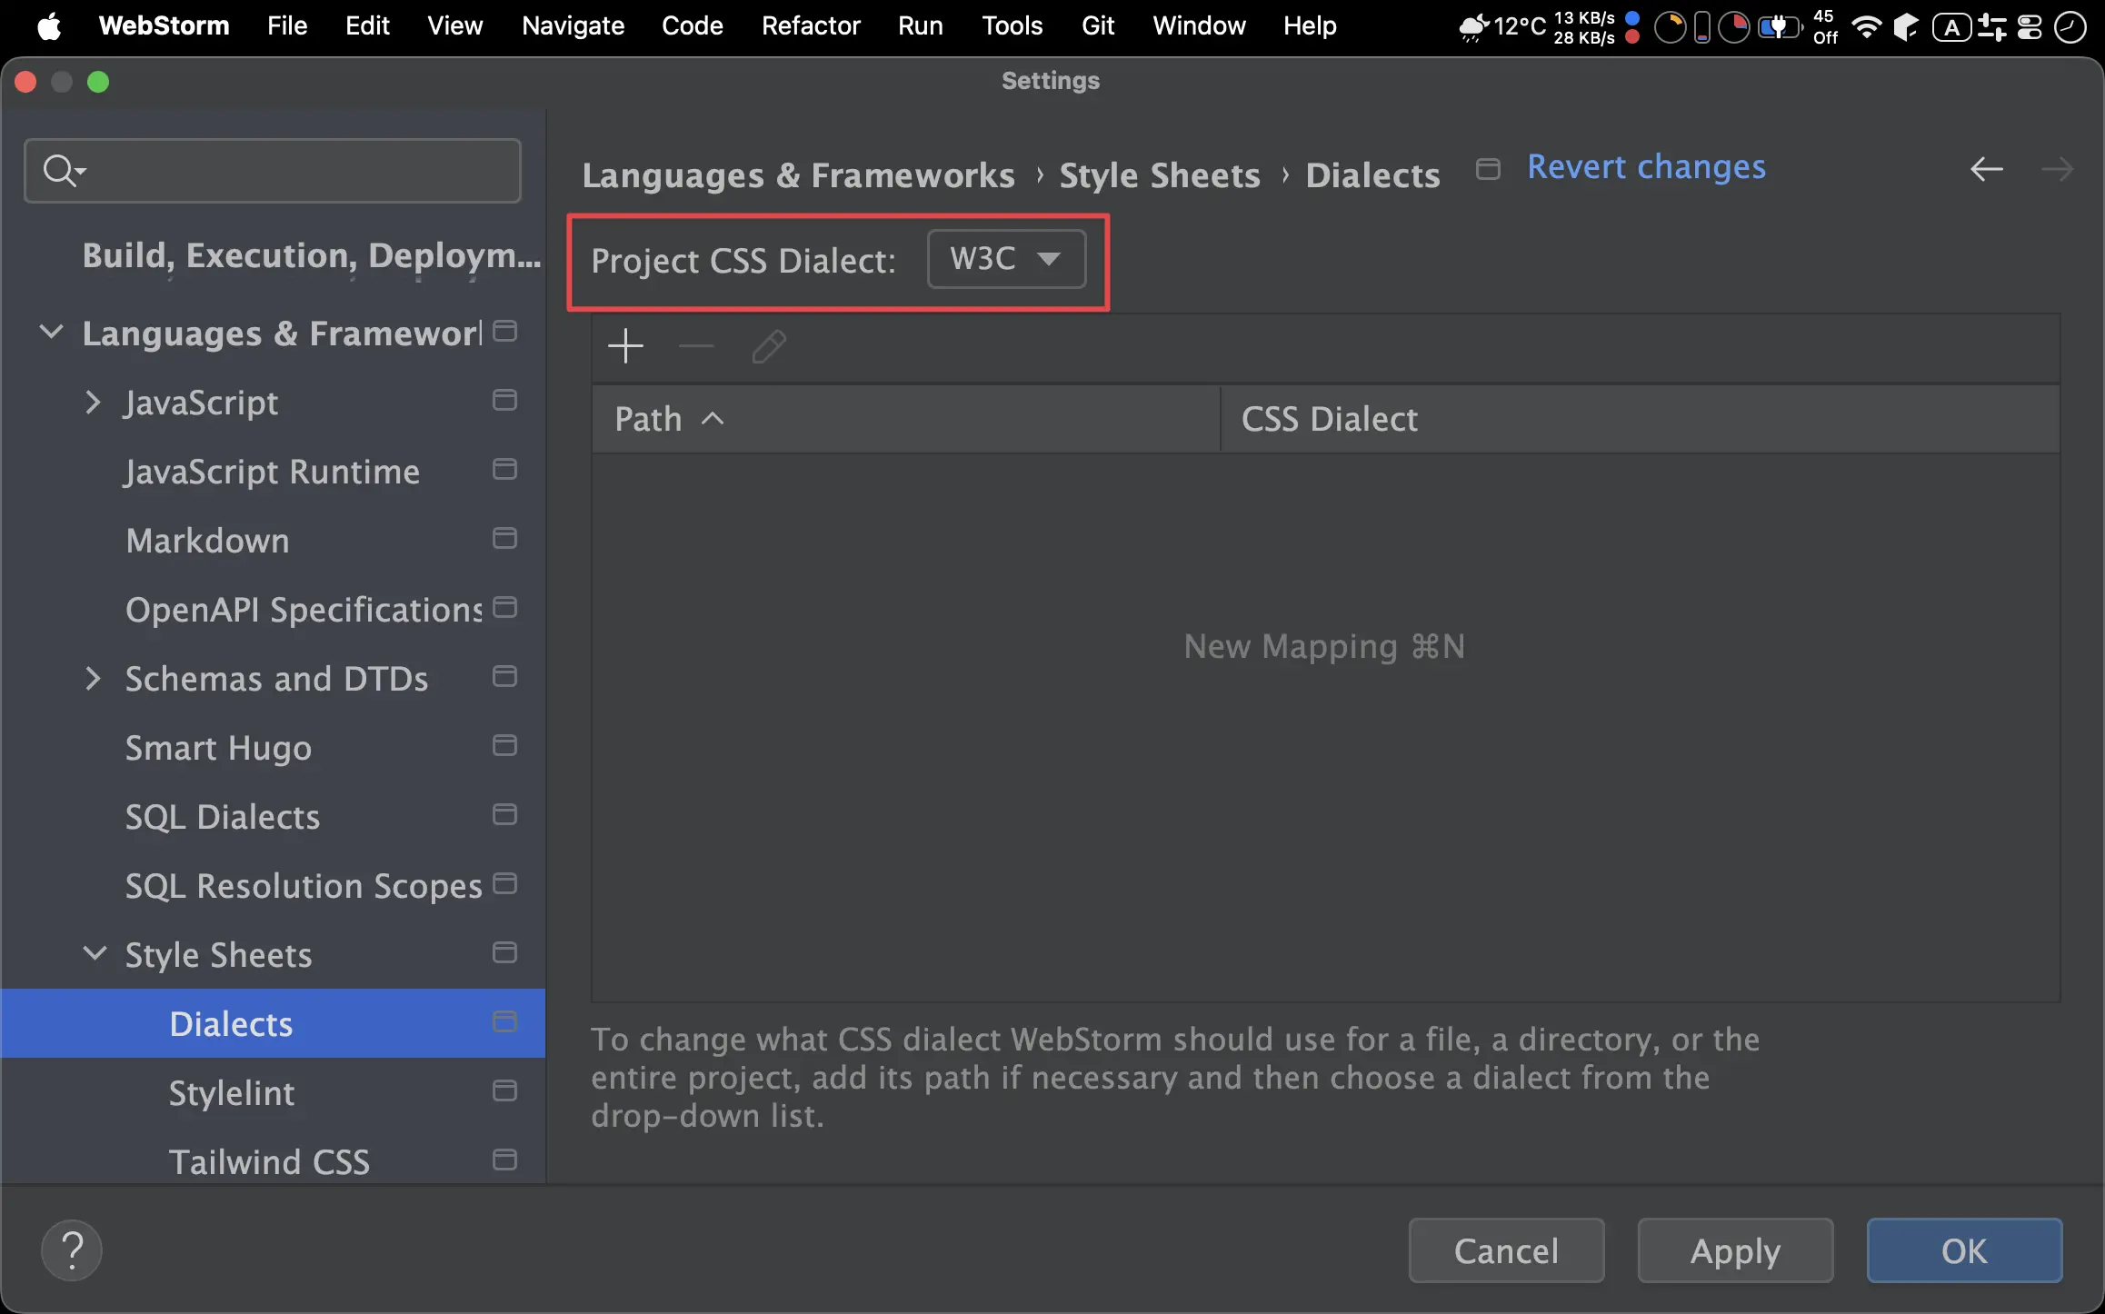
Task: Expand the JavaScript settings node
Action: pyautogui.click(x=92, y=402)
